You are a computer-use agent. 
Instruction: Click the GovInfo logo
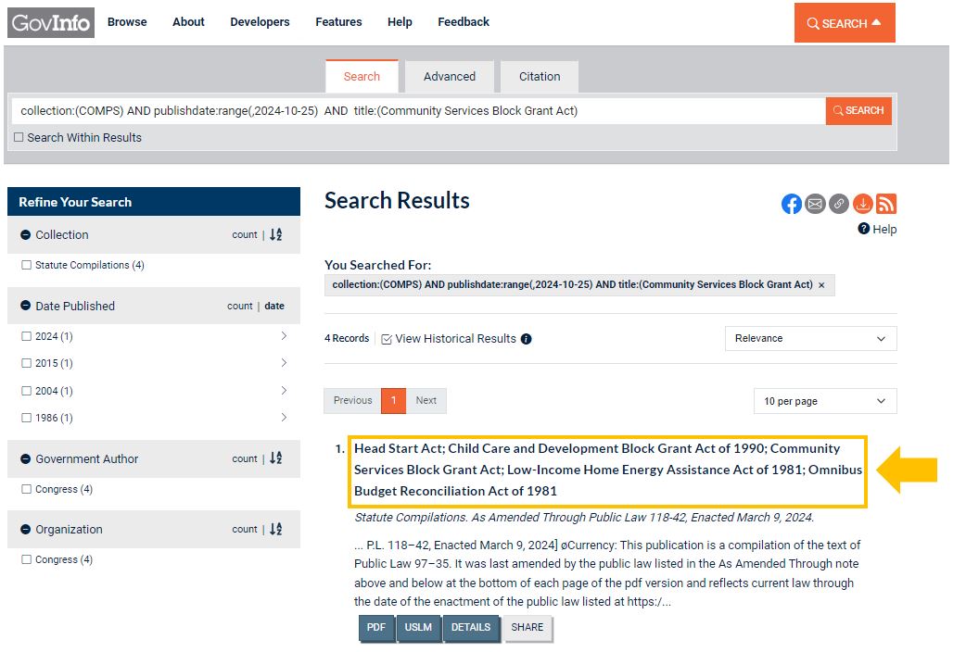[x=51, y=22]
